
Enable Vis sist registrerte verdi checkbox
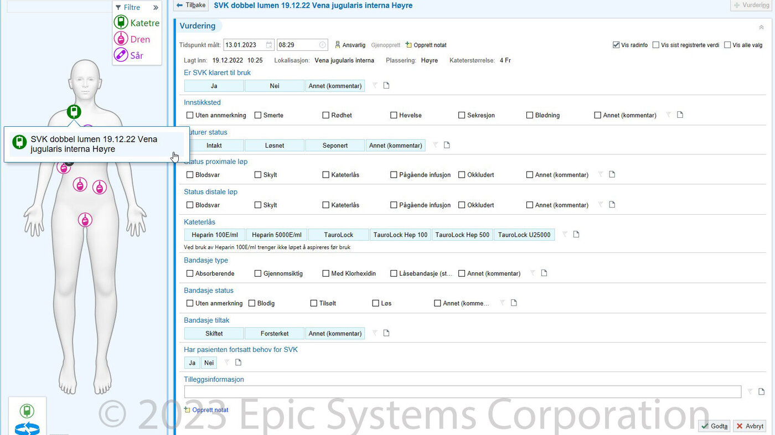(x=656, y=45)
